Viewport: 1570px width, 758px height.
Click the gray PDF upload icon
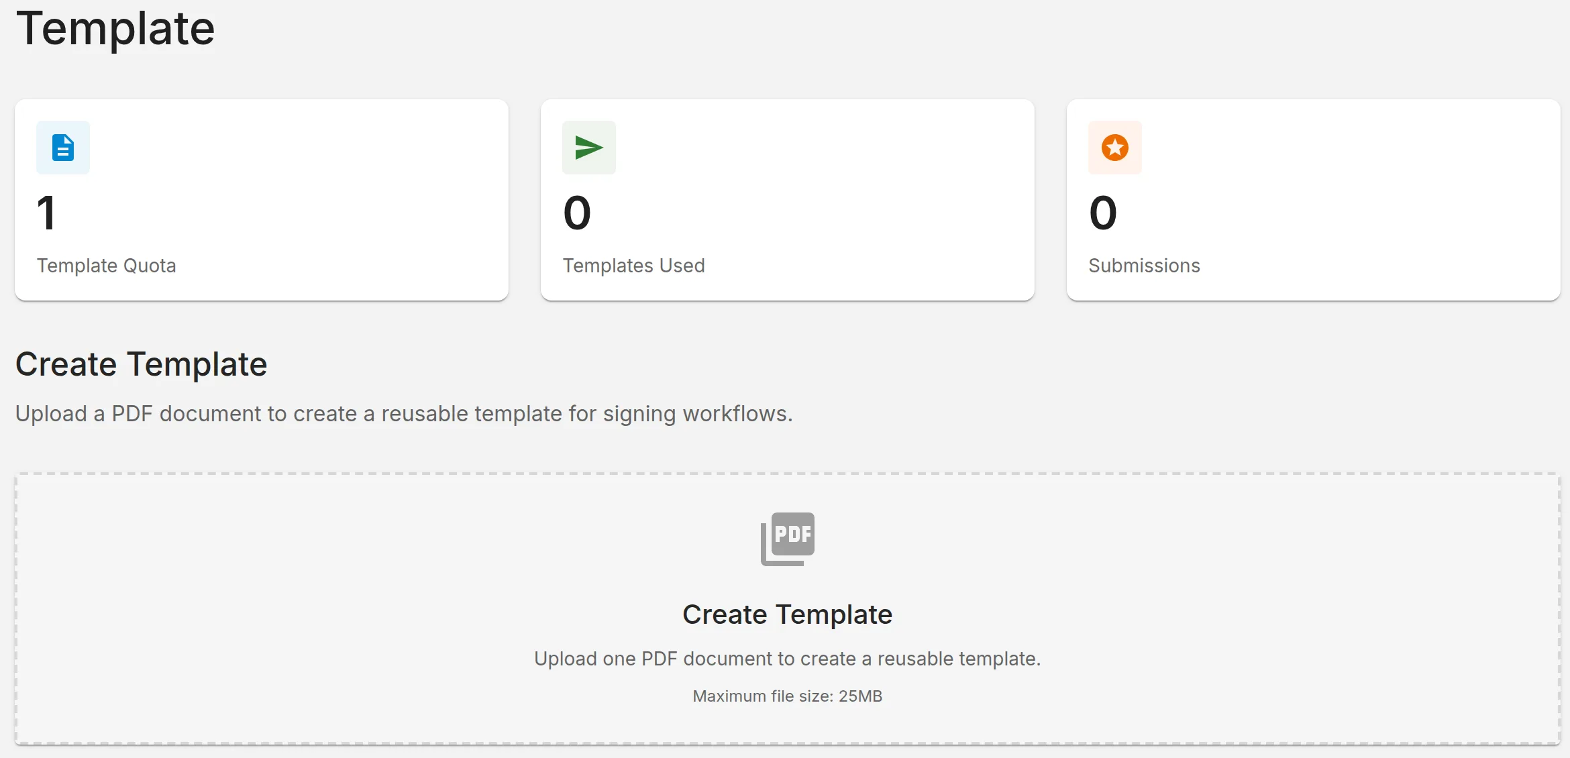point(788,539)
